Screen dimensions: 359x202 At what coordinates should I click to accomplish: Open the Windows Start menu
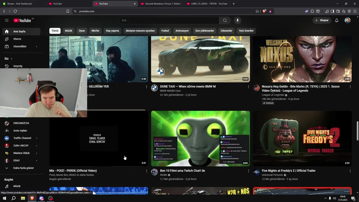point(4,198)
